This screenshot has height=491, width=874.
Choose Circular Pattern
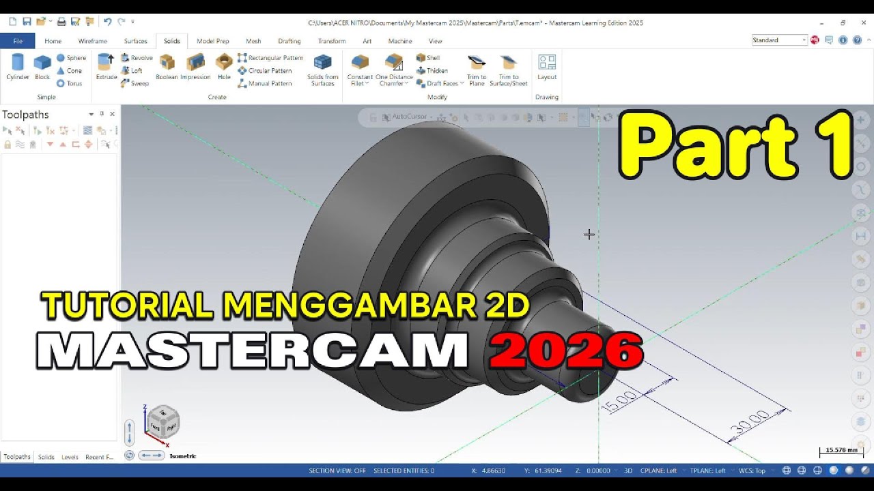[x=265, y=71]
